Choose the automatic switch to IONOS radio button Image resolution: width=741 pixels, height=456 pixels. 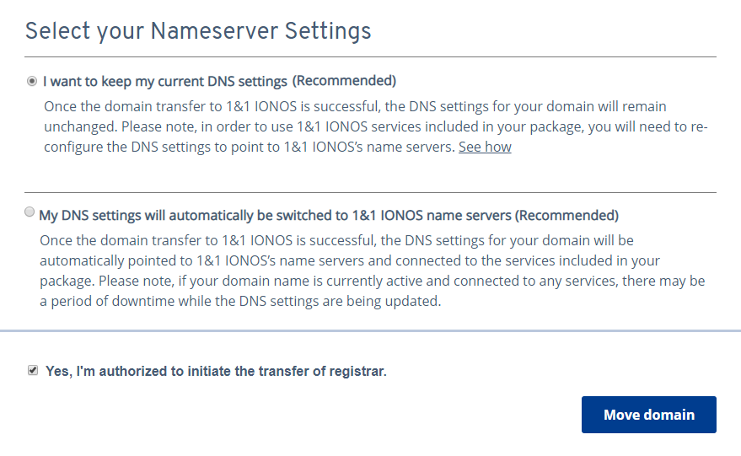(x=30, y=212)
